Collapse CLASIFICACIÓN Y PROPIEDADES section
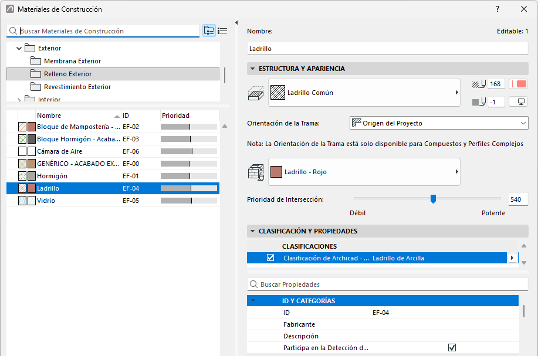The width and height of the screenshot is (538, 356). tap(252, 231)
